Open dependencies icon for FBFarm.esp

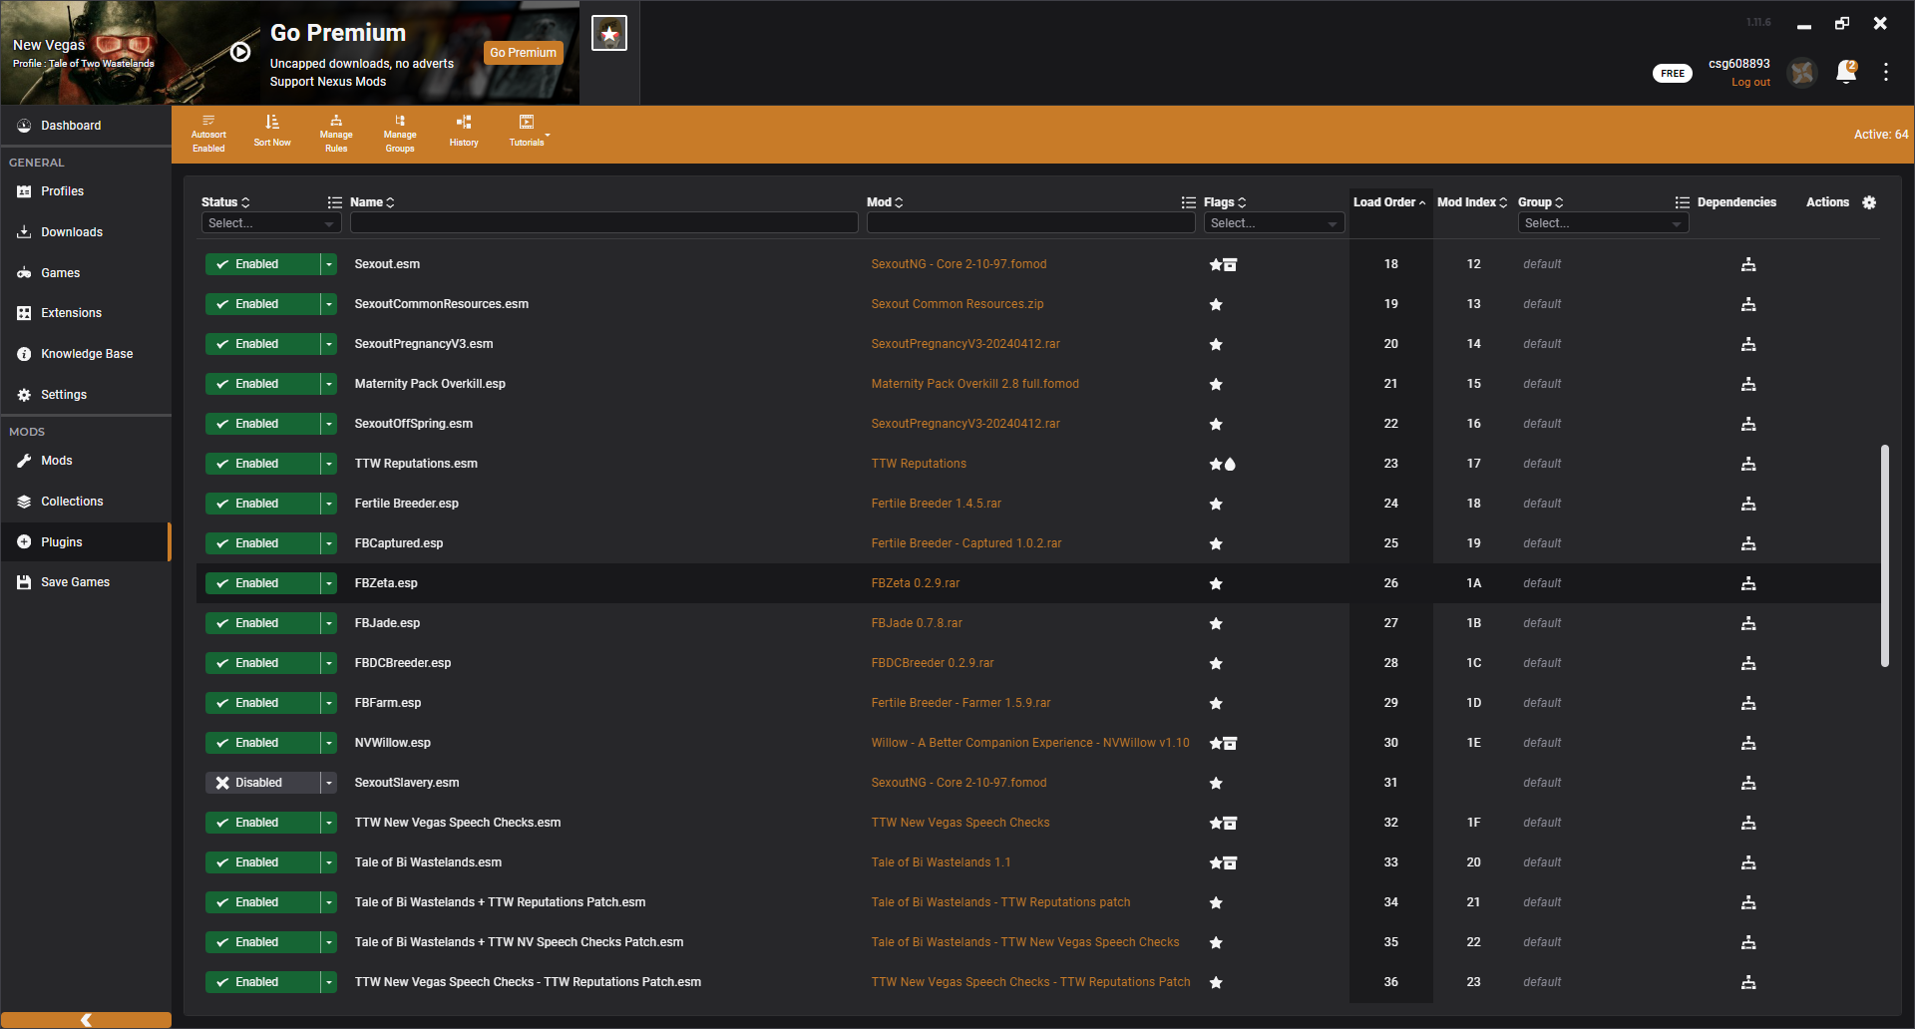coord(1748,703)
